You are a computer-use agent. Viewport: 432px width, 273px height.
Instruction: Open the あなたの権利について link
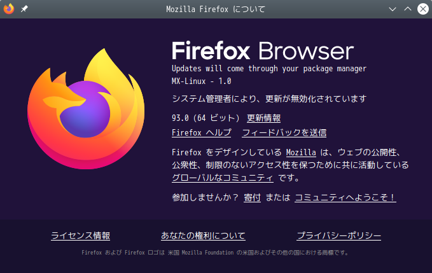pyautogui.click(x=203, y=235)
